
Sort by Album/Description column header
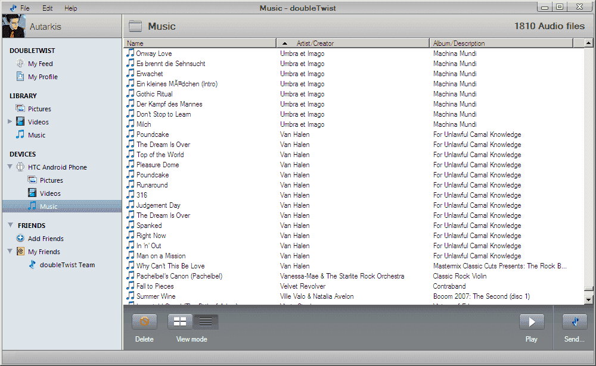tap(501, 43)
